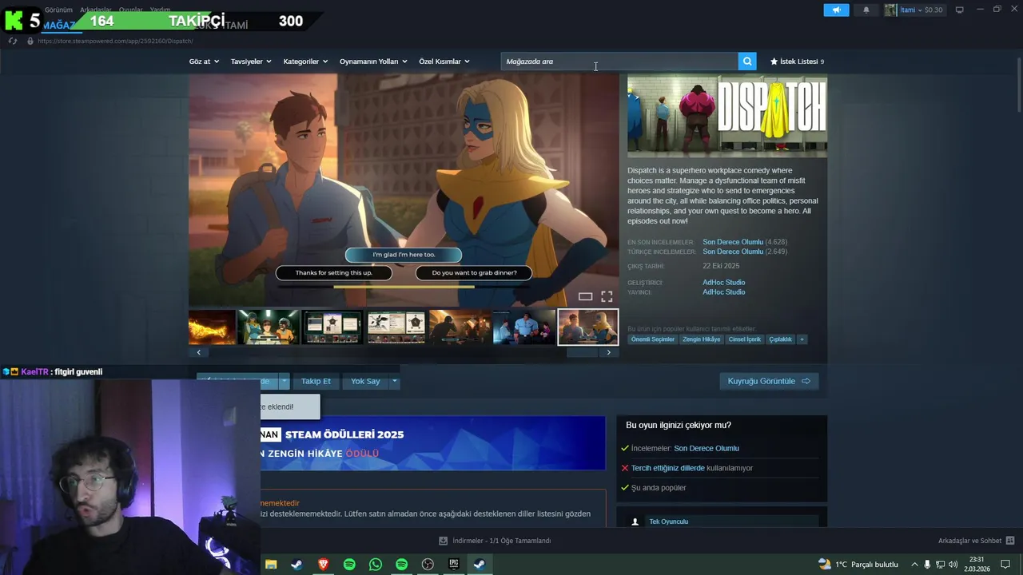1023x575 pixels.
Task: Expand more tags with the plus button
Action: pyautogui.click(x=802, y=339)
